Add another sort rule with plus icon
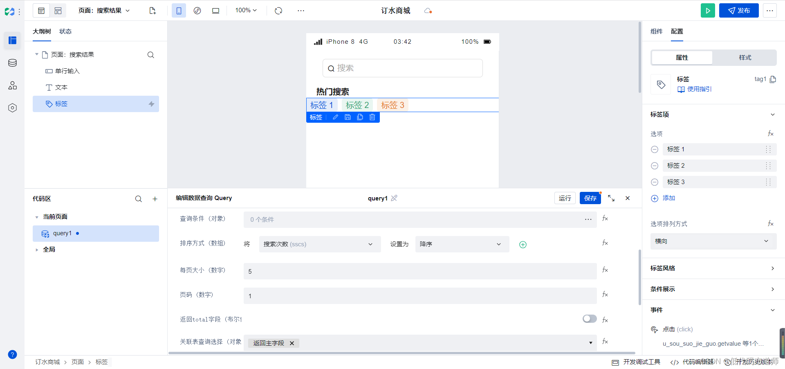 click(523, 245)
